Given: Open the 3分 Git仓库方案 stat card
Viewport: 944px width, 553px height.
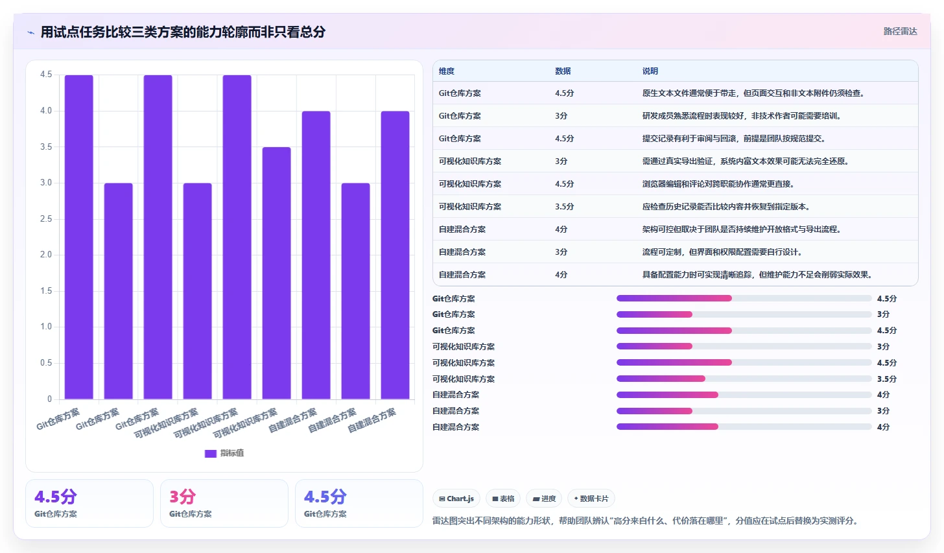Looking at the screenshot, I should (x=224, y=503).
